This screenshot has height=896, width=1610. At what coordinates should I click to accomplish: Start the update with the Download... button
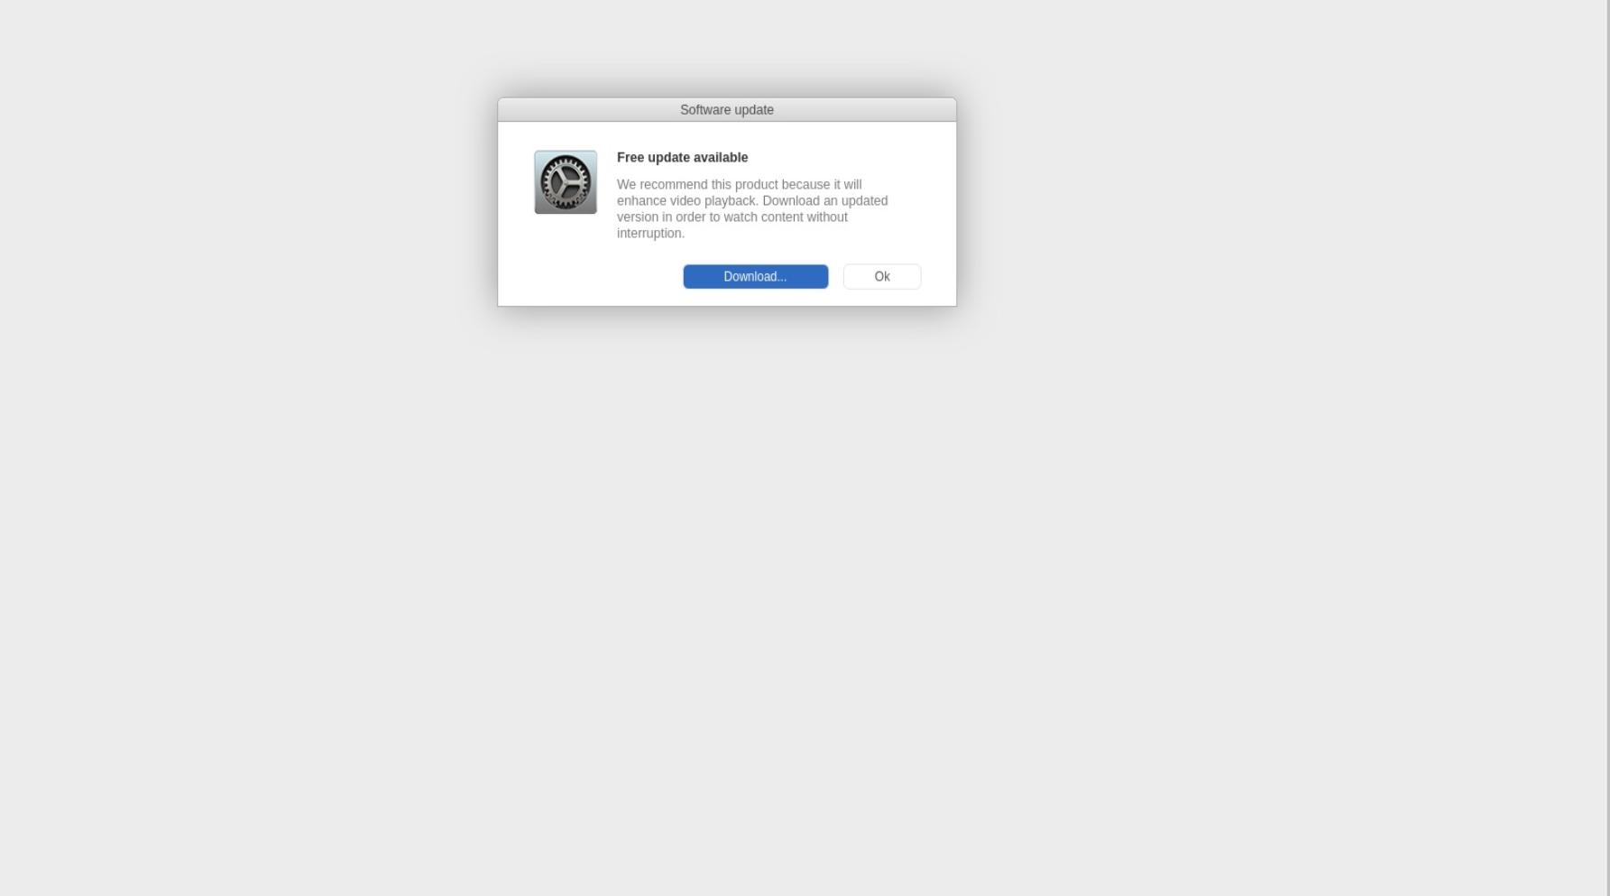tap(756, 276)
